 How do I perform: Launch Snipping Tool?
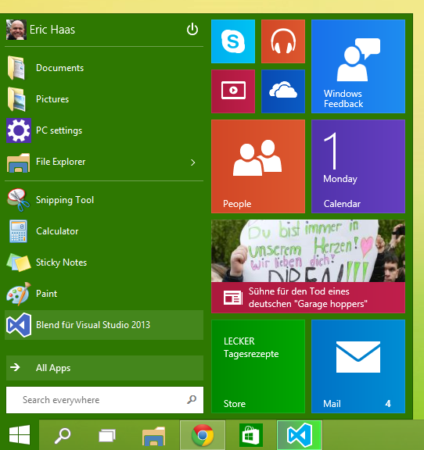104,200
